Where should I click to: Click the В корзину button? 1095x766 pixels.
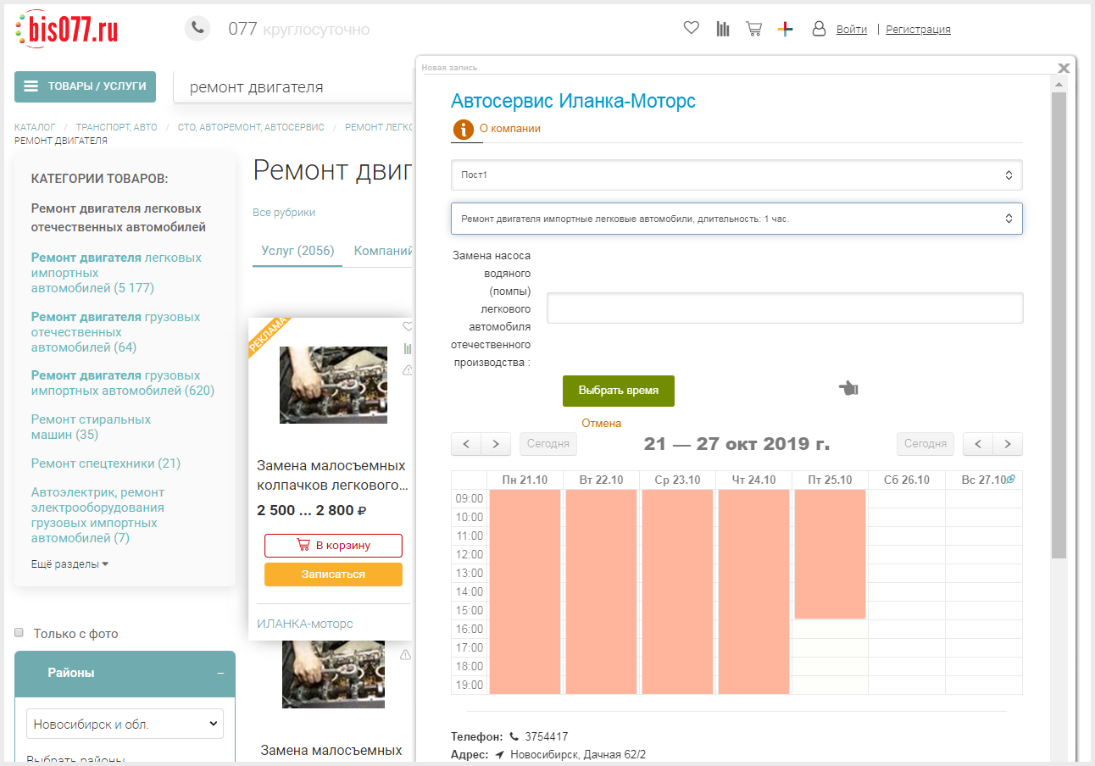click(x=333, y=545)
